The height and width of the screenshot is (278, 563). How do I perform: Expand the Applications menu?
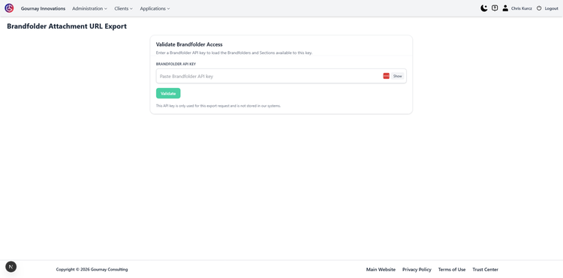(155, 8)
